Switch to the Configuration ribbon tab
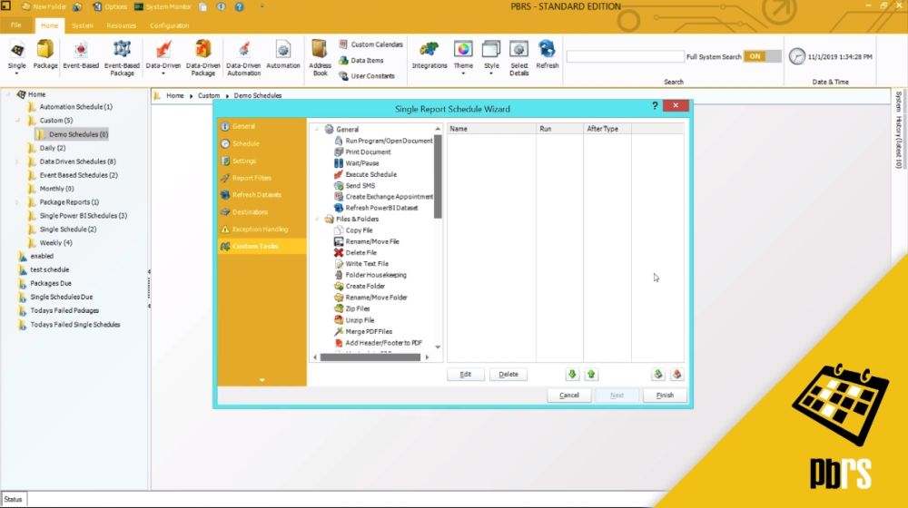 [169, 25]
